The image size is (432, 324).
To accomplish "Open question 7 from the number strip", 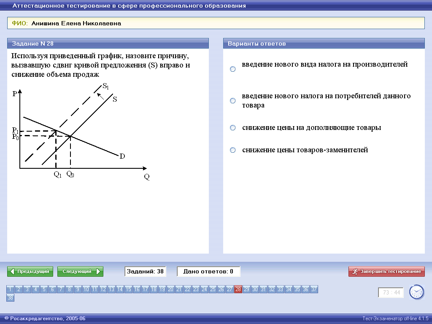I will tap(61, 289).
